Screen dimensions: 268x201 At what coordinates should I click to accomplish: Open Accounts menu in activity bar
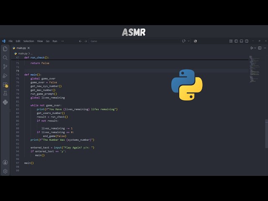(x=5, y=162)
